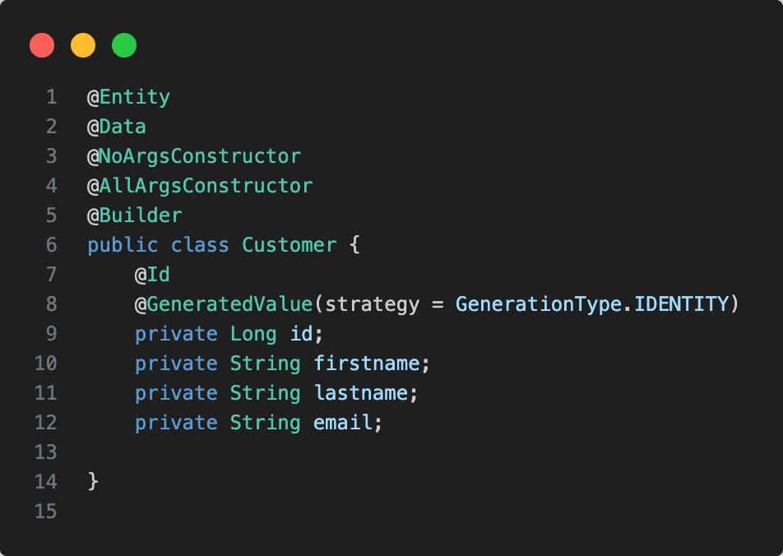The height and width of the screenshot is (556, 783).
Task: Select the @NoArgsConstructor annotation
Action: 194,156
